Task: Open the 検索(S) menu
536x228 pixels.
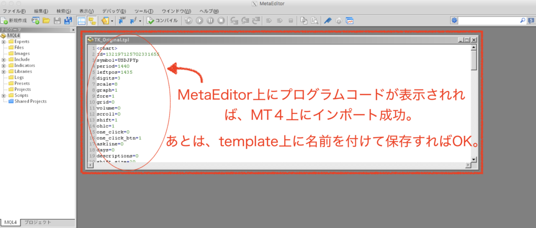Action: [64, 12]
